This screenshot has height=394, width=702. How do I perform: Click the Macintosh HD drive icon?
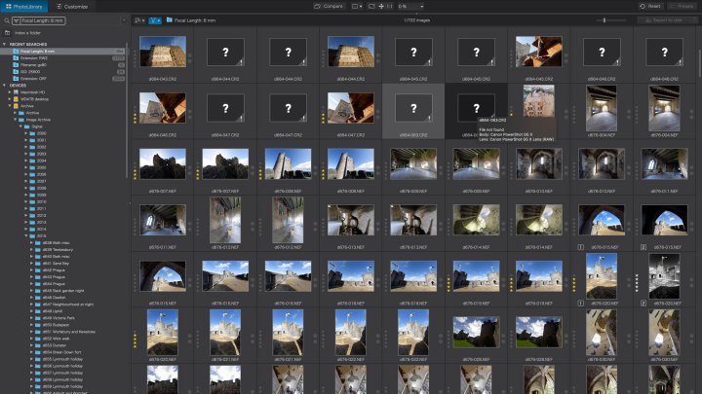16,92
